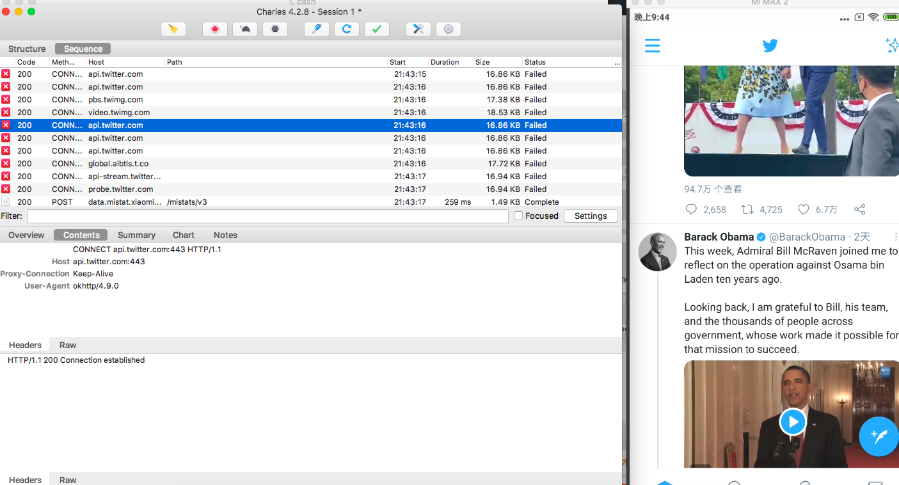Open the top tweet's video thumbnail
The height and width of the screenshot is (485, 899).
[792, 120]
